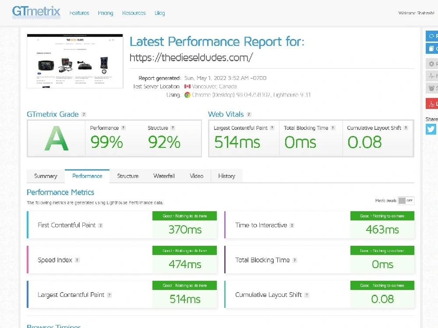Screen dimensions: 438x328
Task: Open the Blog link
Action: point(159,13)
